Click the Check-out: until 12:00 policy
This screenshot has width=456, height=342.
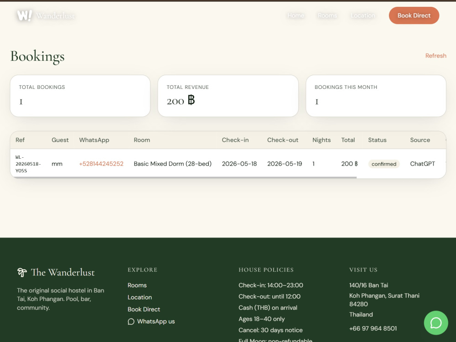point(269,296)
